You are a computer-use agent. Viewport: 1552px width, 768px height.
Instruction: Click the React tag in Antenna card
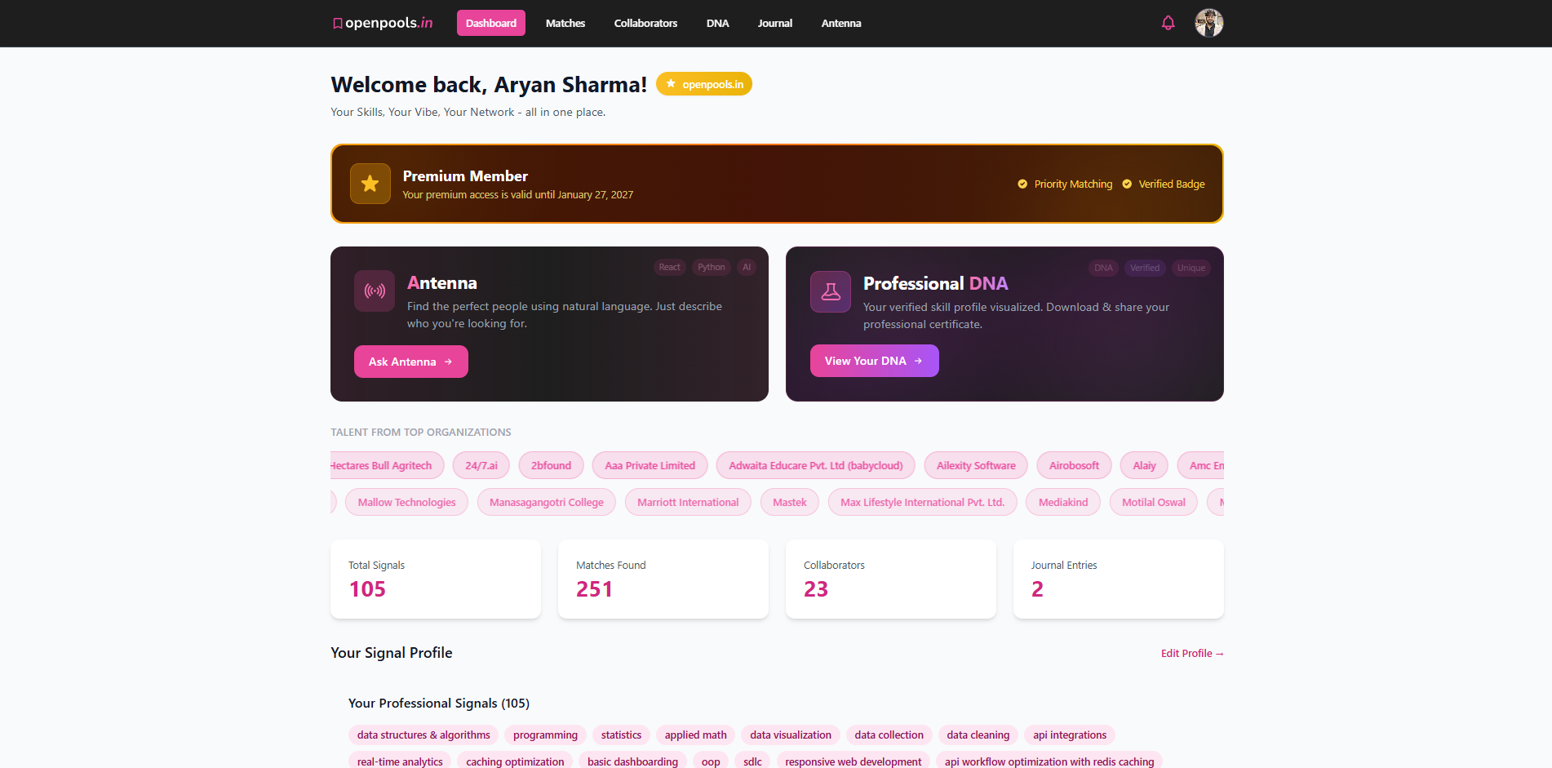pos(669,268)
